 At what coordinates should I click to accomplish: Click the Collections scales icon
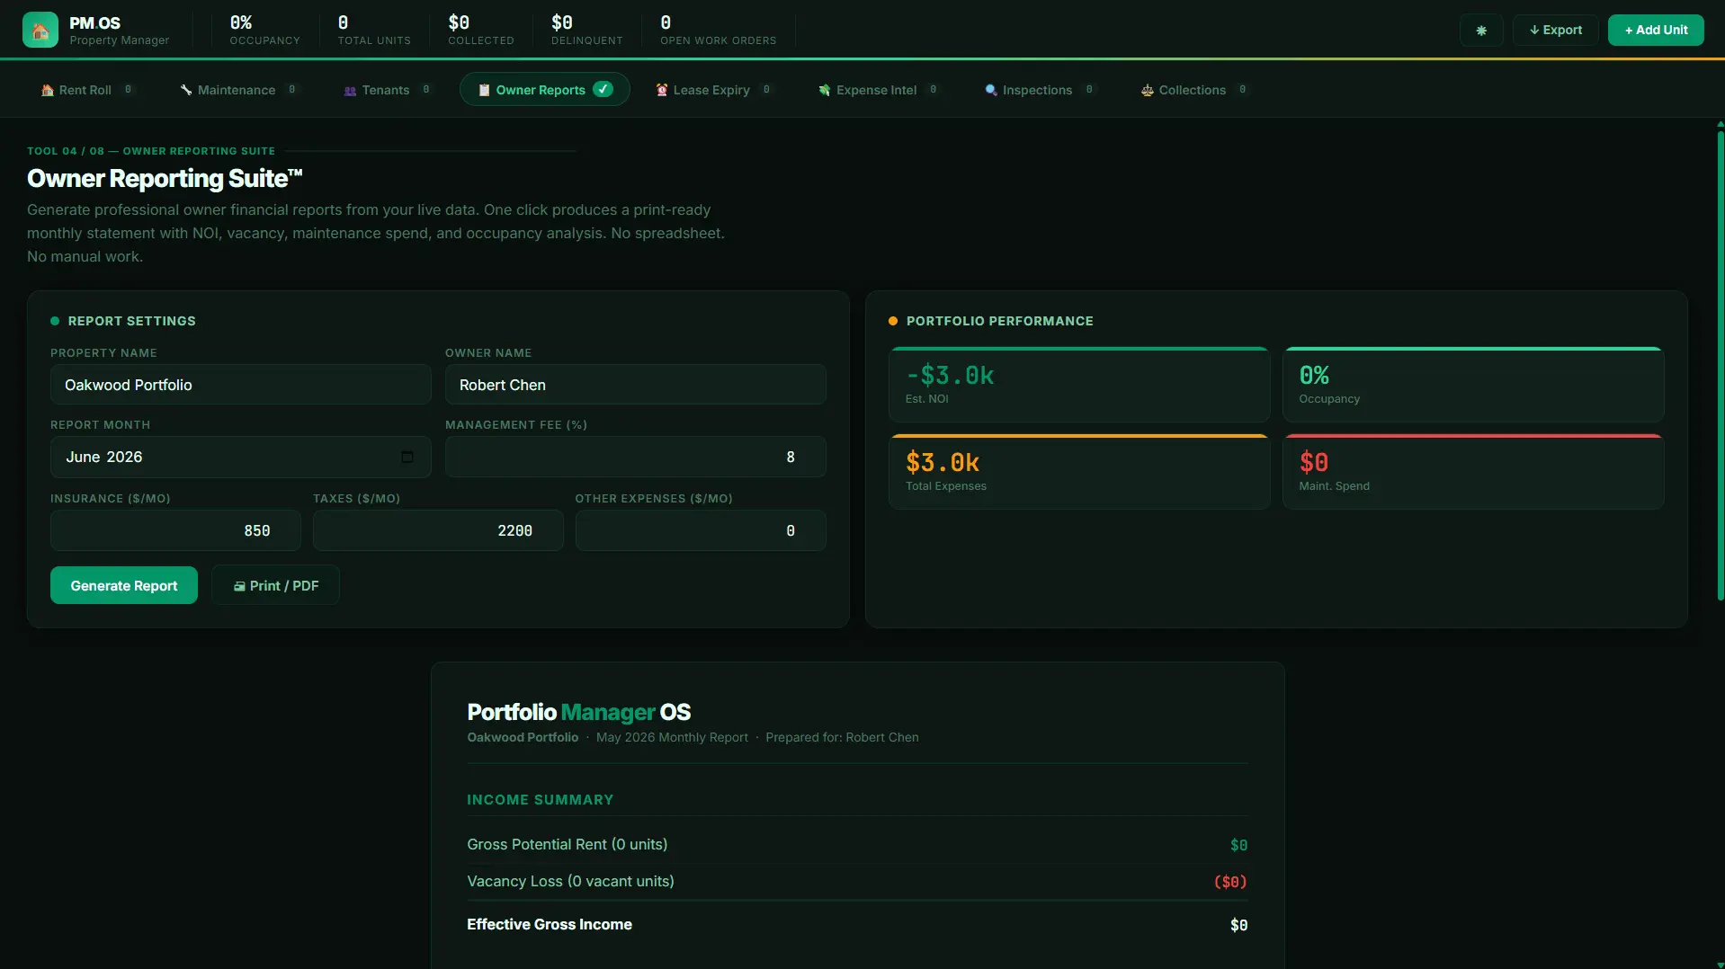point(1148,90)
